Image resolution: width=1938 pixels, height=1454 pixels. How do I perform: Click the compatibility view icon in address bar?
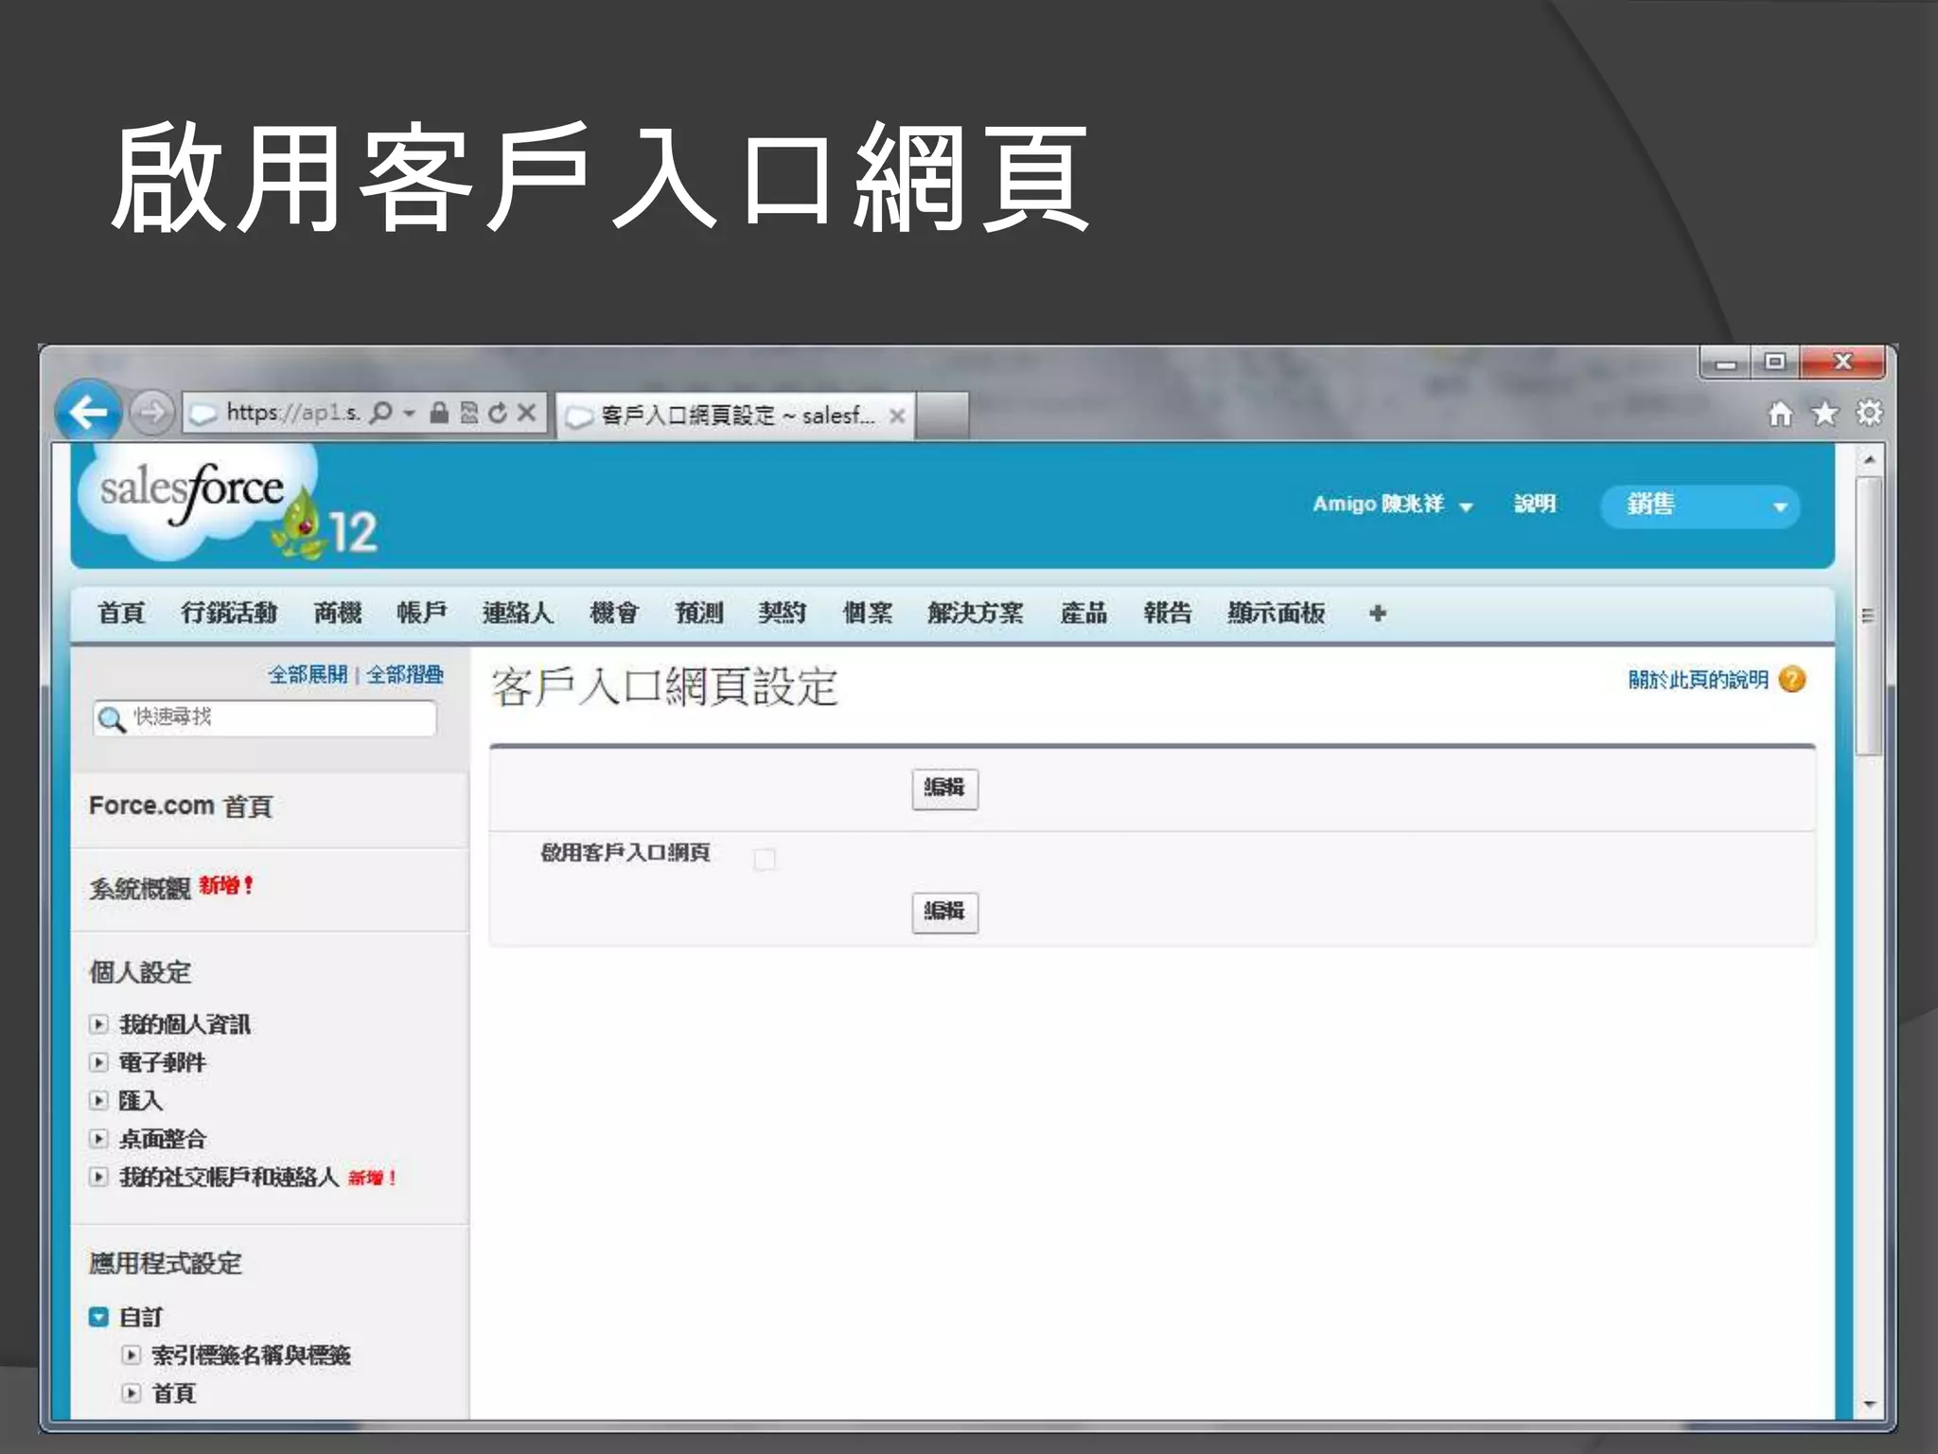[468, 413]
